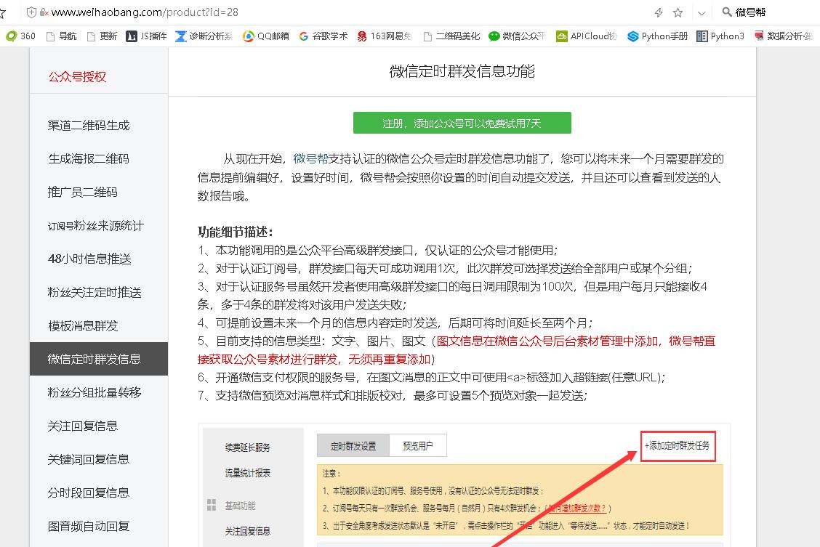Click 基础功能 section label
The width and height of the screenshot is (820, 547).
(x=240, y=506)
